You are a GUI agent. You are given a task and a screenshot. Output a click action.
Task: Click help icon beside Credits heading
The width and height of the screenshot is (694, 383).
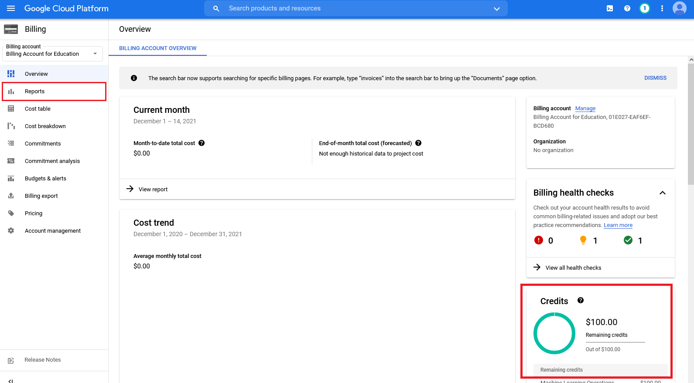click(581, 300)
